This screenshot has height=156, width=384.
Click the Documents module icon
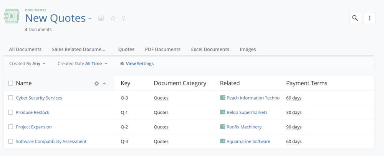[12, 16]
